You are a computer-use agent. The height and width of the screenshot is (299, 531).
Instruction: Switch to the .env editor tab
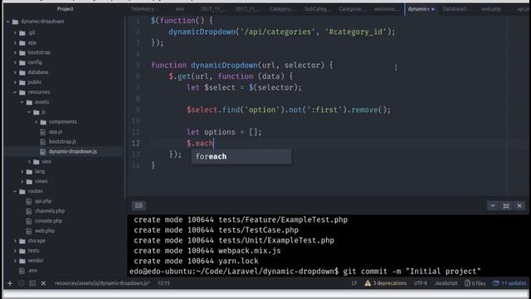coord(180,9)
